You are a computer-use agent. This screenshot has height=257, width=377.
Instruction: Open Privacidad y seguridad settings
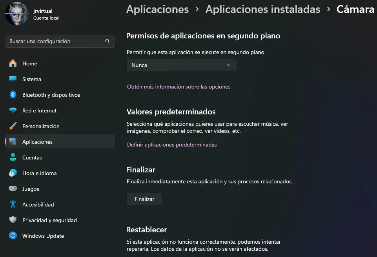coord(60,220)
